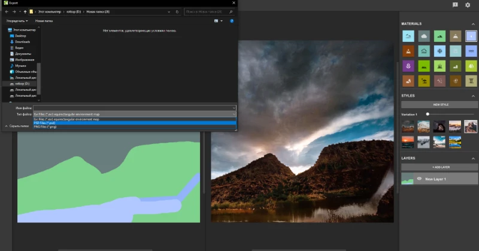Collapse the STYLES panel
Viewport: 479px width, 251px height.
[473, 96]
